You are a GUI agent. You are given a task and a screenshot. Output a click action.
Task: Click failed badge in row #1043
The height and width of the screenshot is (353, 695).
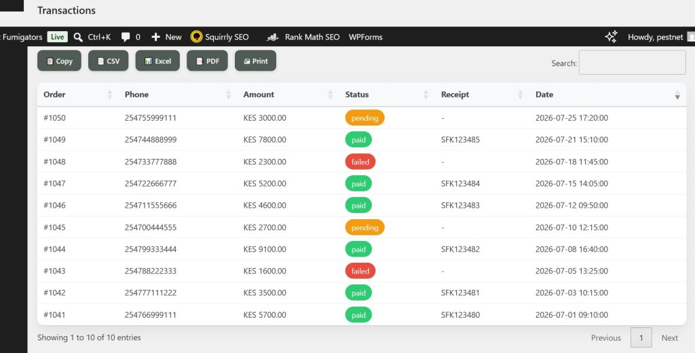tap(360, 271)
